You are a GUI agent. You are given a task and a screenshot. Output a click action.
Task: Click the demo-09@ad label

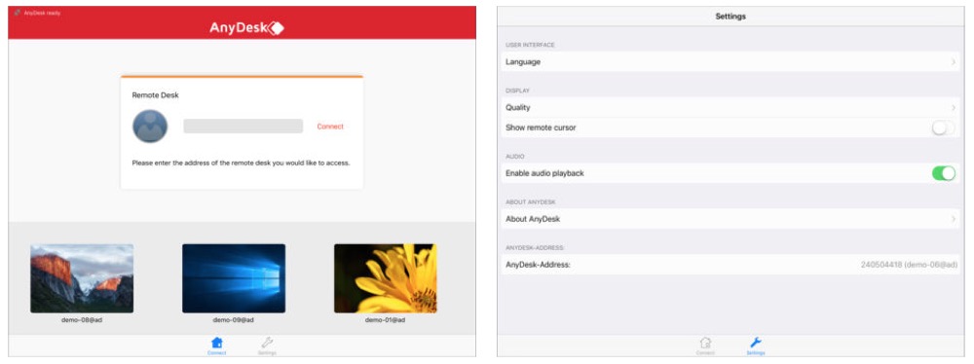(x=234, y=320)
